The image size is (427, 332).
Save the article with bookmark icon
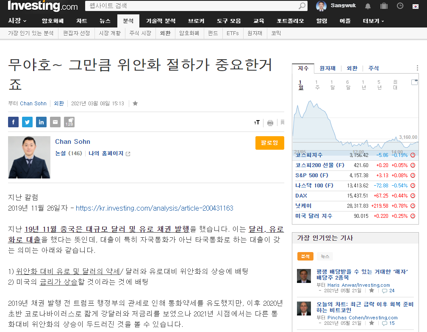pyautogui.click(x=282, y=122)
